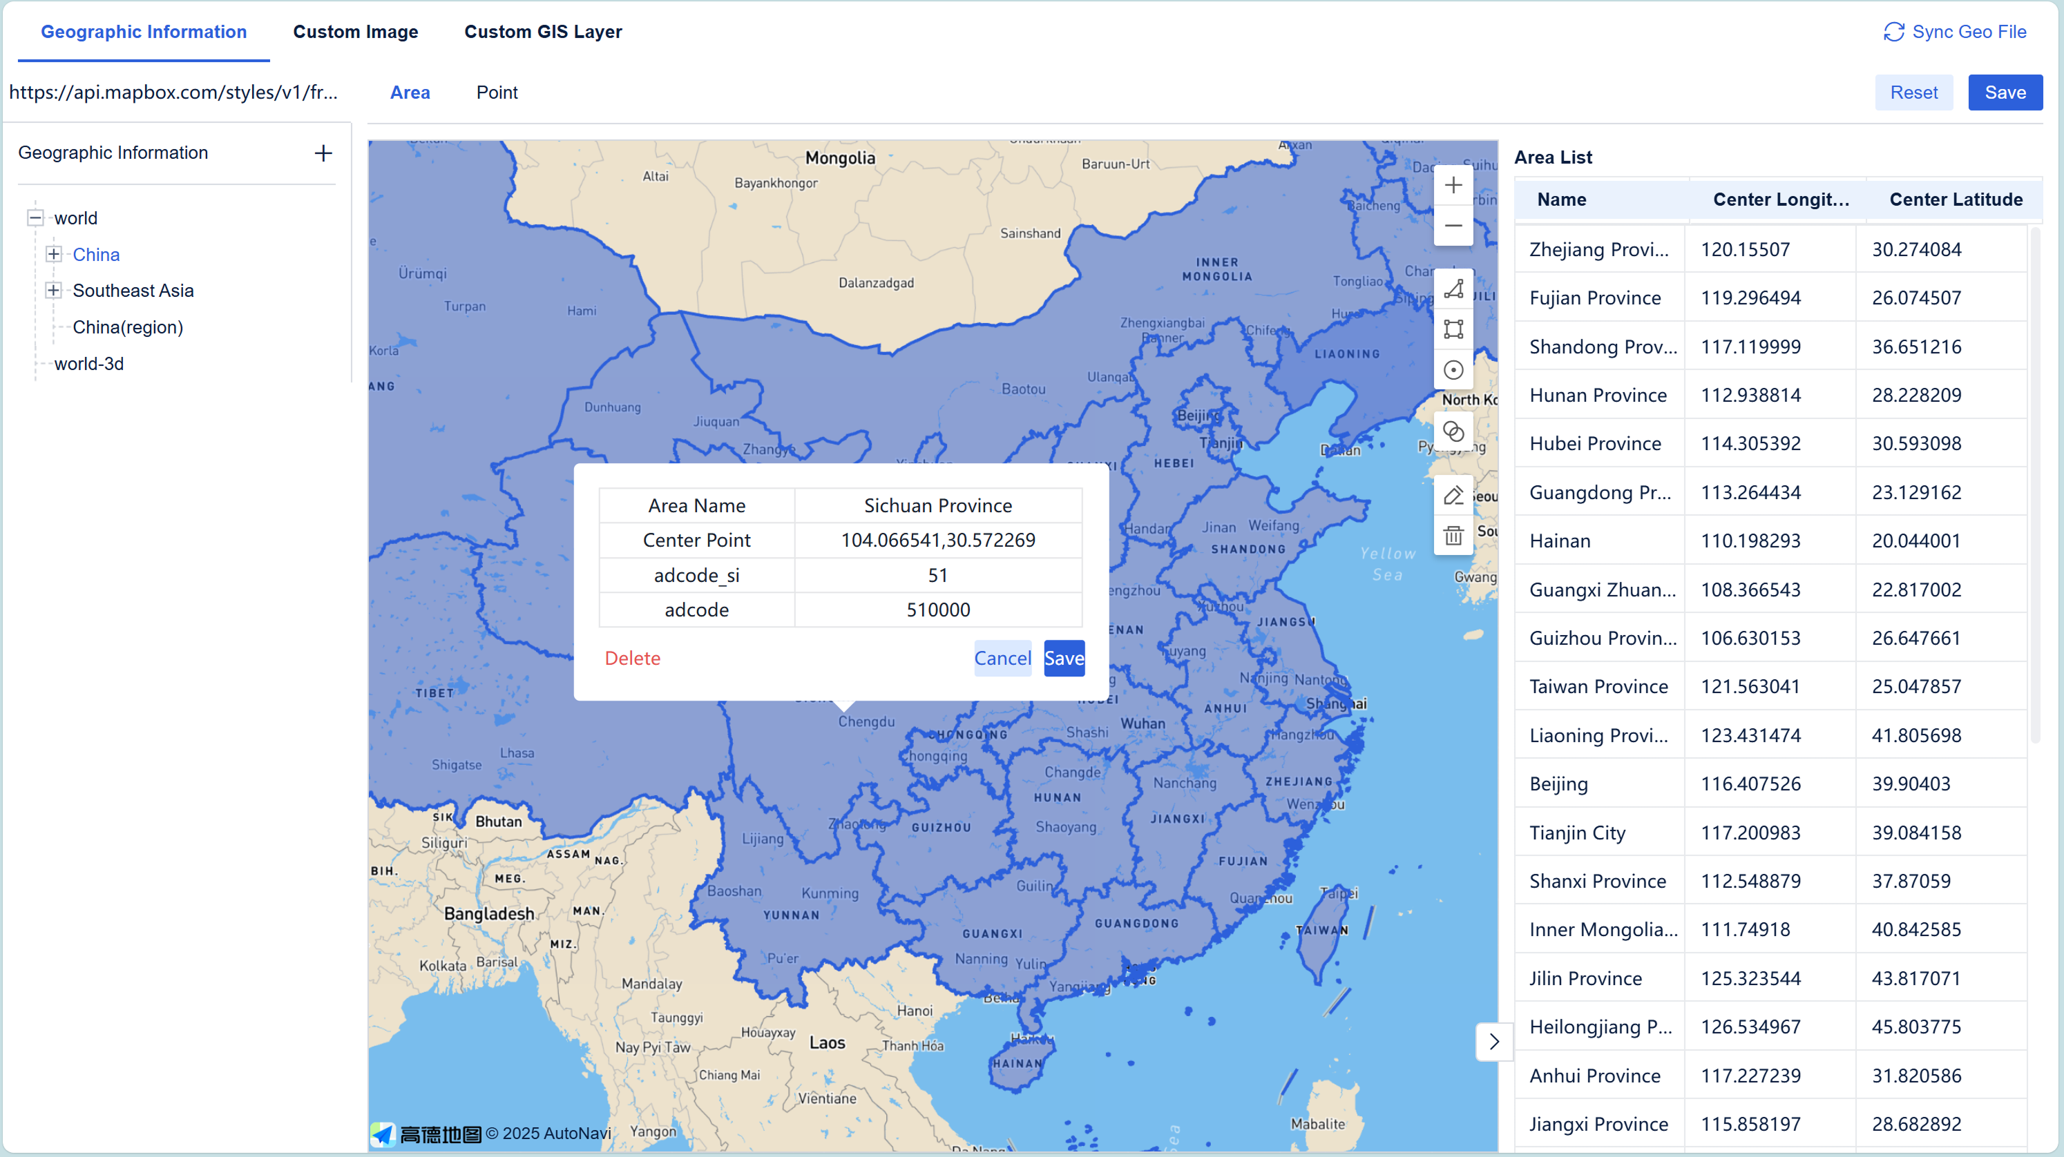Collapse the Area List panel arrow
2064x1157 pixels.
(x=1493, y=1042)
